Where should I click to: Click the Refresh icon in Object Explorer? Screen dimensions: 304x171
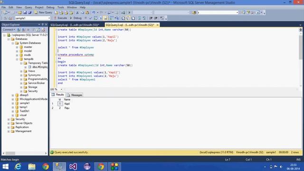tap(38, 29)
